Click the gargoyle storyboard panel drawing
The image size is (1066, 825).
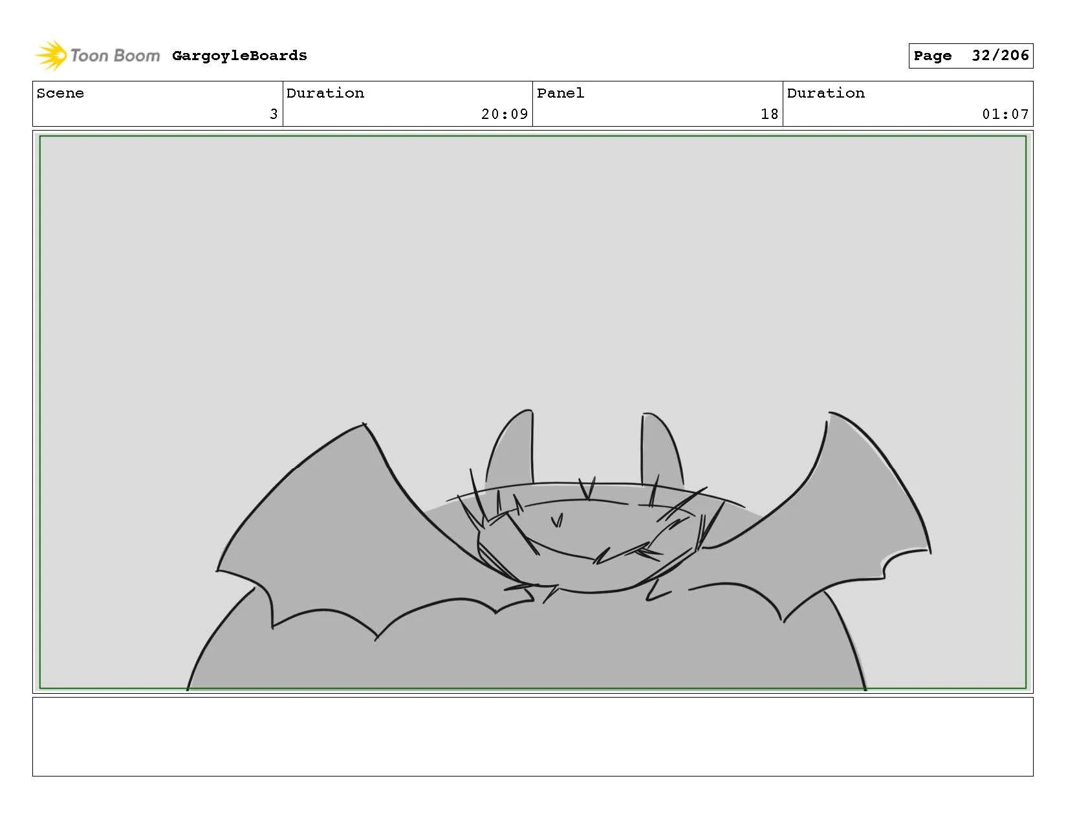coord(533,412)
